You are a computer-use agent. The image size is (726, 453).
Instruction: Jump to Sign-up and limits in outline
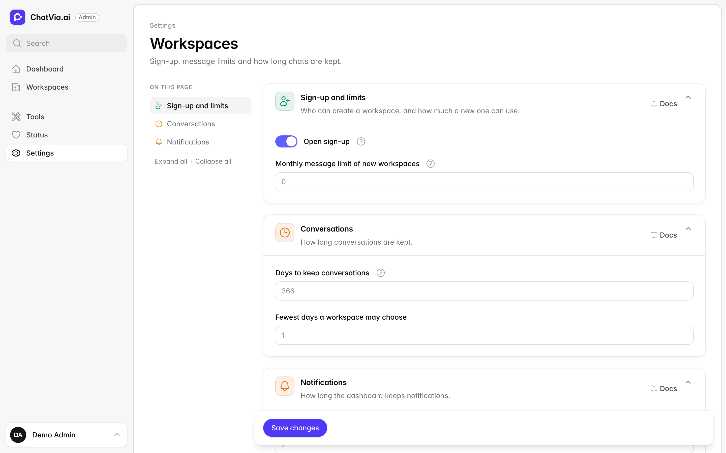pos(200,106)
